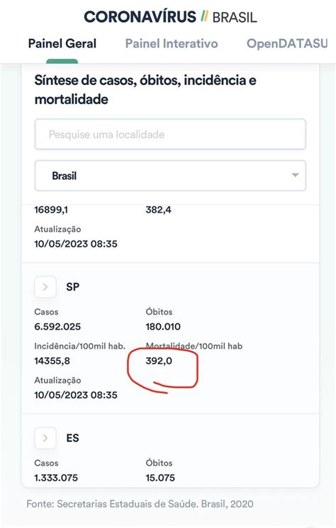This screenshot has width=336, height=528.
Task: Click the SP state label
Action: pyautogui.click(x=73, y=287)
